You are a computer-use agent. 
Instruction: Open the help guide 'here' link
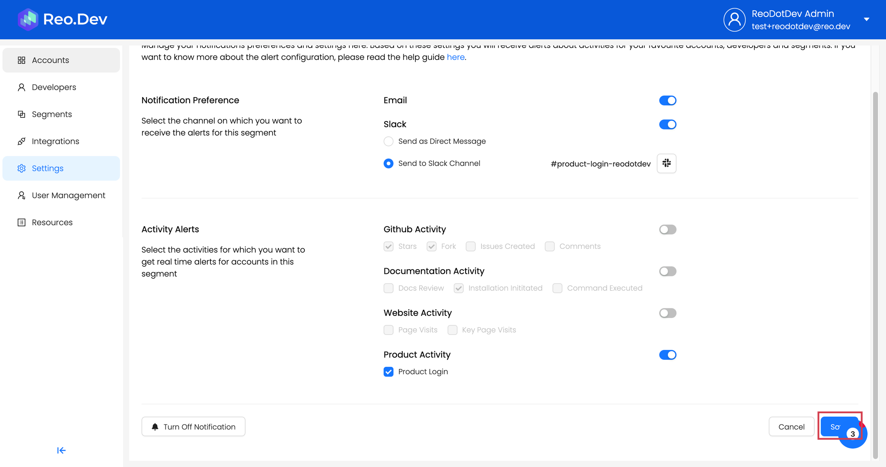pos(455,57)
